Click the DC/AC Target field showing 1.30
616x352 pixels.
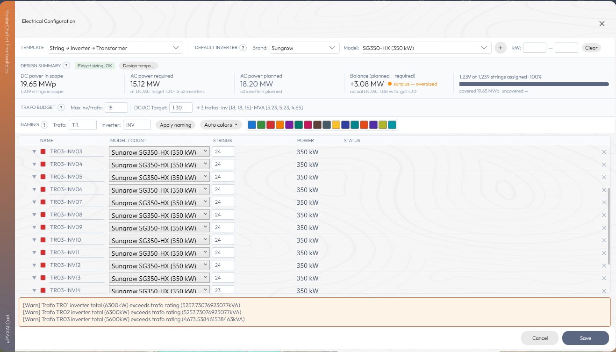[x=181, y=108]
